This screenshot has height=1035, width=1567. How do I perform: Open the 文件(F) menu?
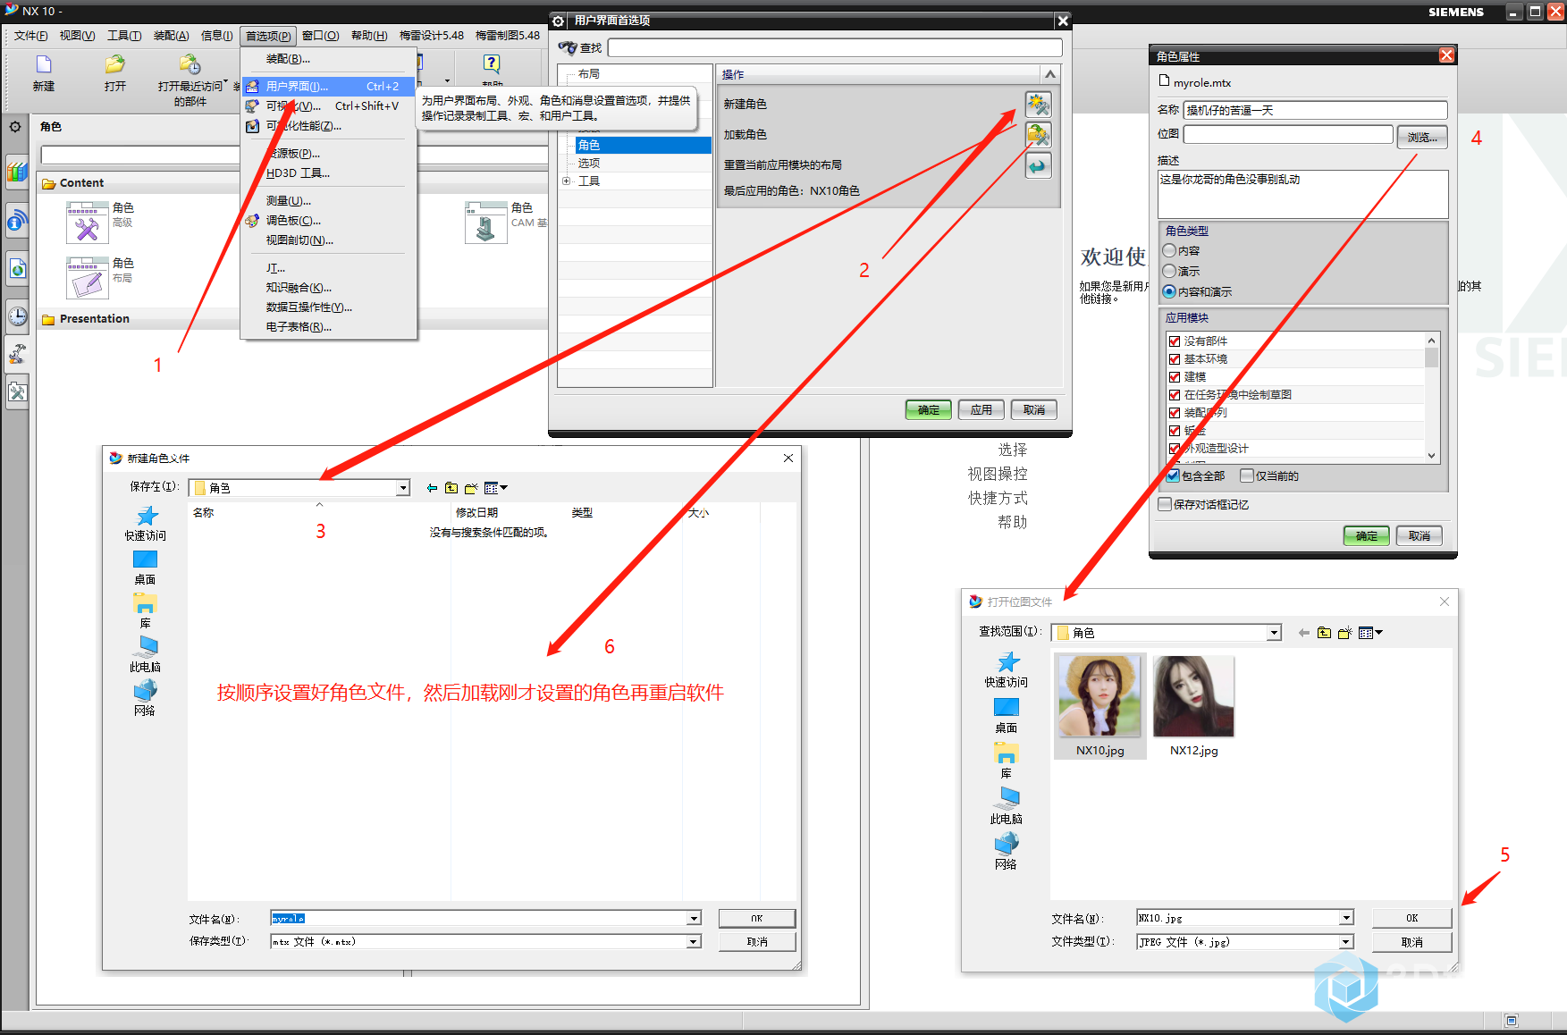30,36
